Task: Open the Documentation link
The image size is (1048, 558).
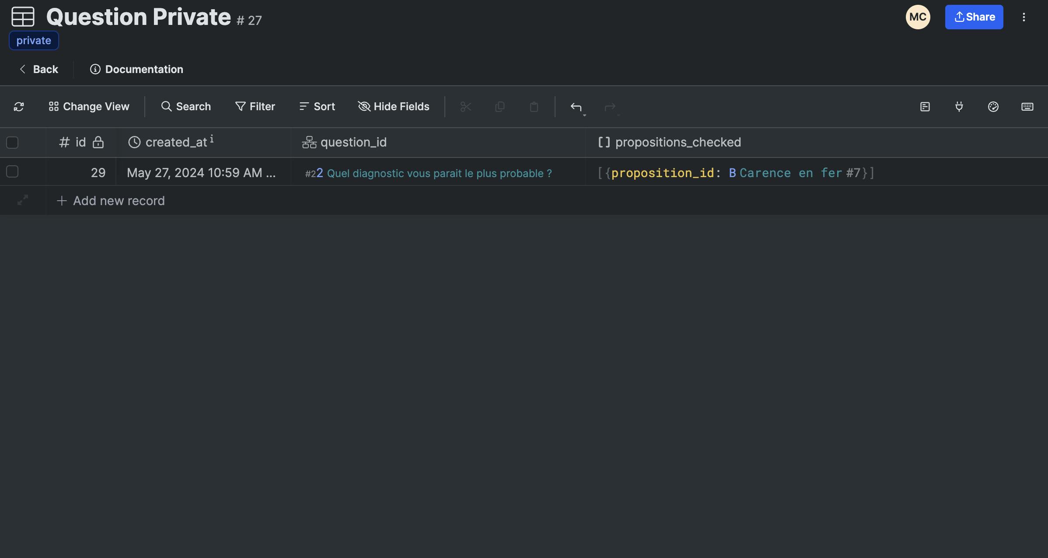Action: coord(136,69)
